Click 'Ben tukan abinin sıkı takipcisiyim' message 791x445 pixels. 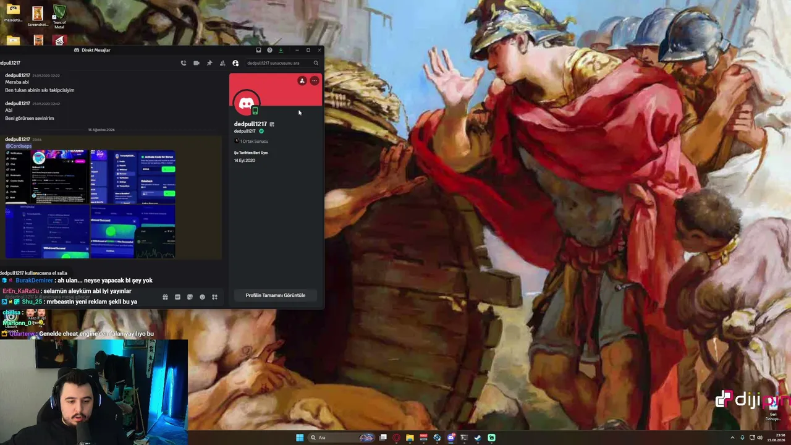click(x=40, y=90)
